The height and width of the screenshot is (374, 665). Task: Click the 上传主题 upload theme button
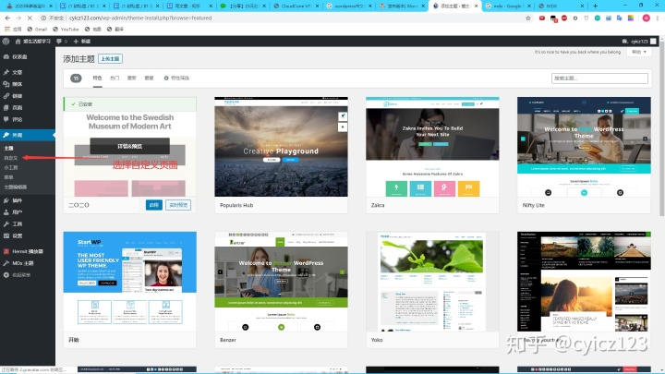coord(110,59)
